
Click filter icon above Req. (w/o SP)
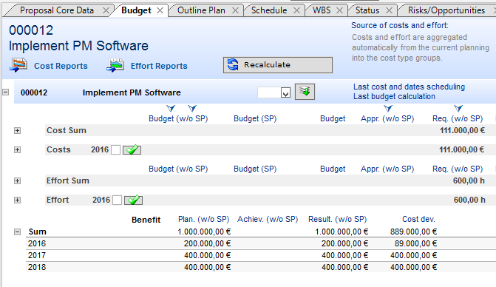pyautogui.click(x=458, y=109)
